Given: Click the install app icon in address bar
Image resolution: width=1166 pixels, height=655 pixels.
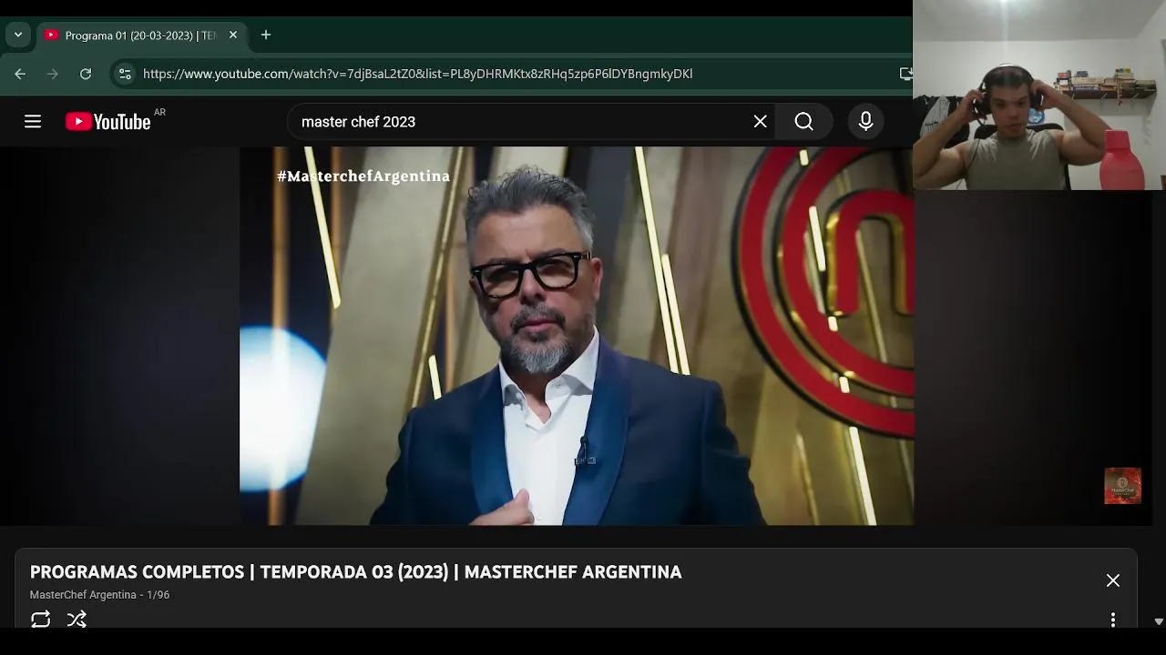Looking at the screenshot, I should click(905, 74).
